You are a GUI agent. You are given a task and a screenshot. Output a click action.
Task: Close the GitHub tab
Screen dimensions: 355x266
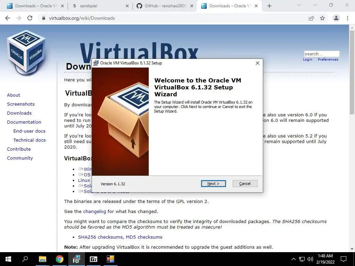192,6
